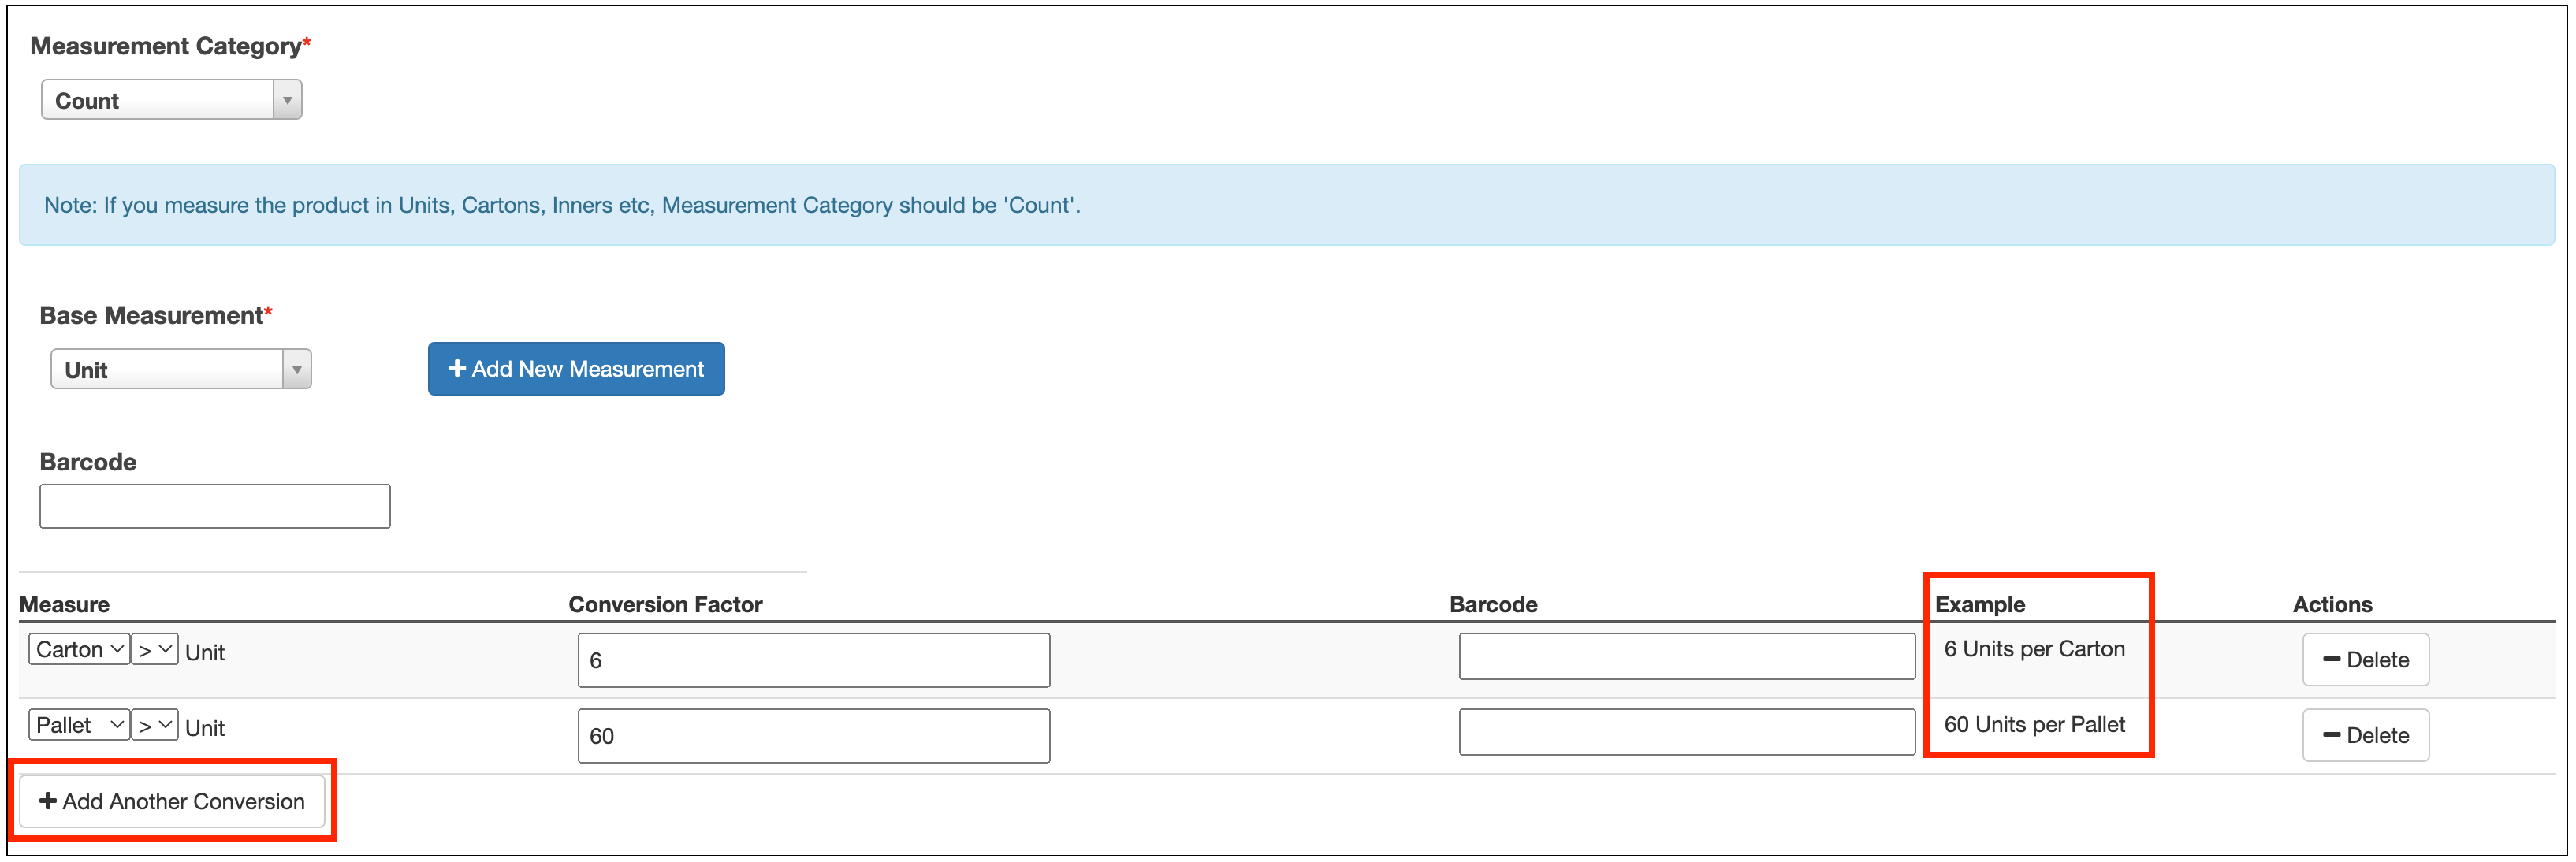Click Add Another Conversion button
The height and width of the screenshot is (862, 2576).
[x=172, y=801]
